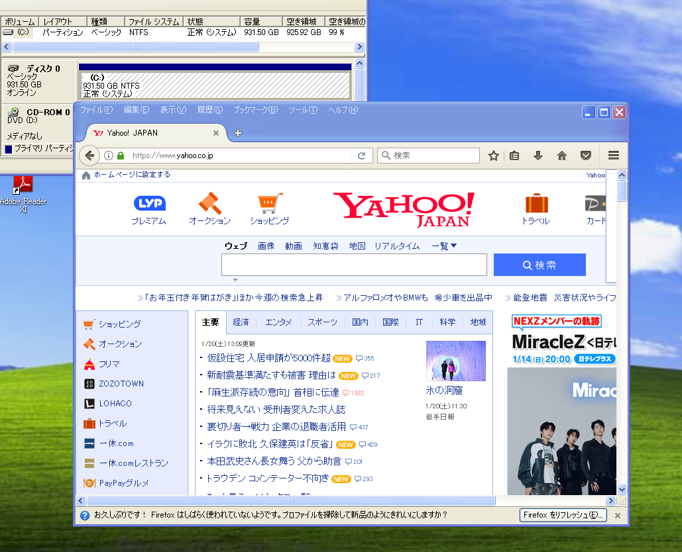Click the Firefox 検索 search box
682x552 pixels.
coord(428,156)
